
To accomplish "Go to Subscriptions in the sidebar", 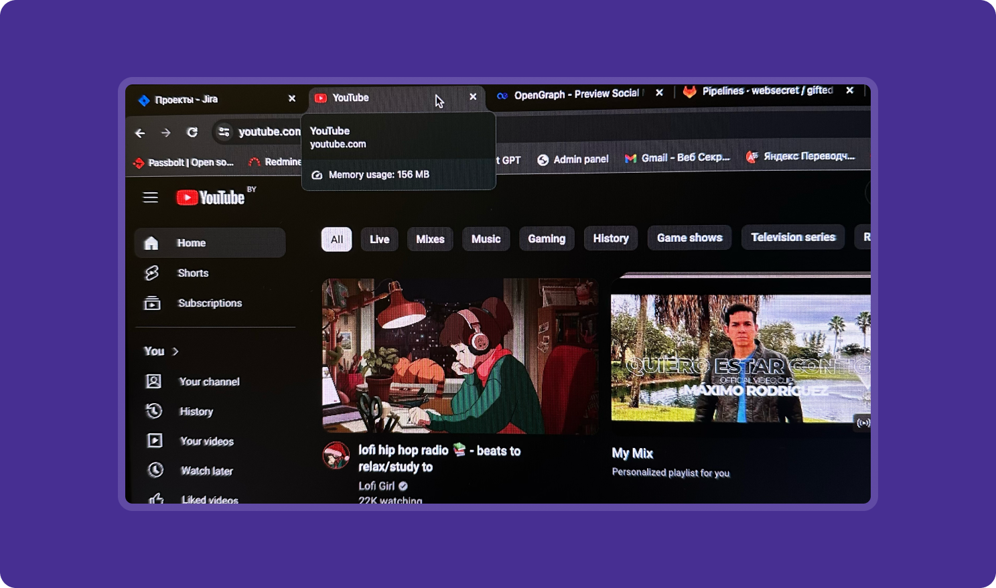I will (209, 303).
